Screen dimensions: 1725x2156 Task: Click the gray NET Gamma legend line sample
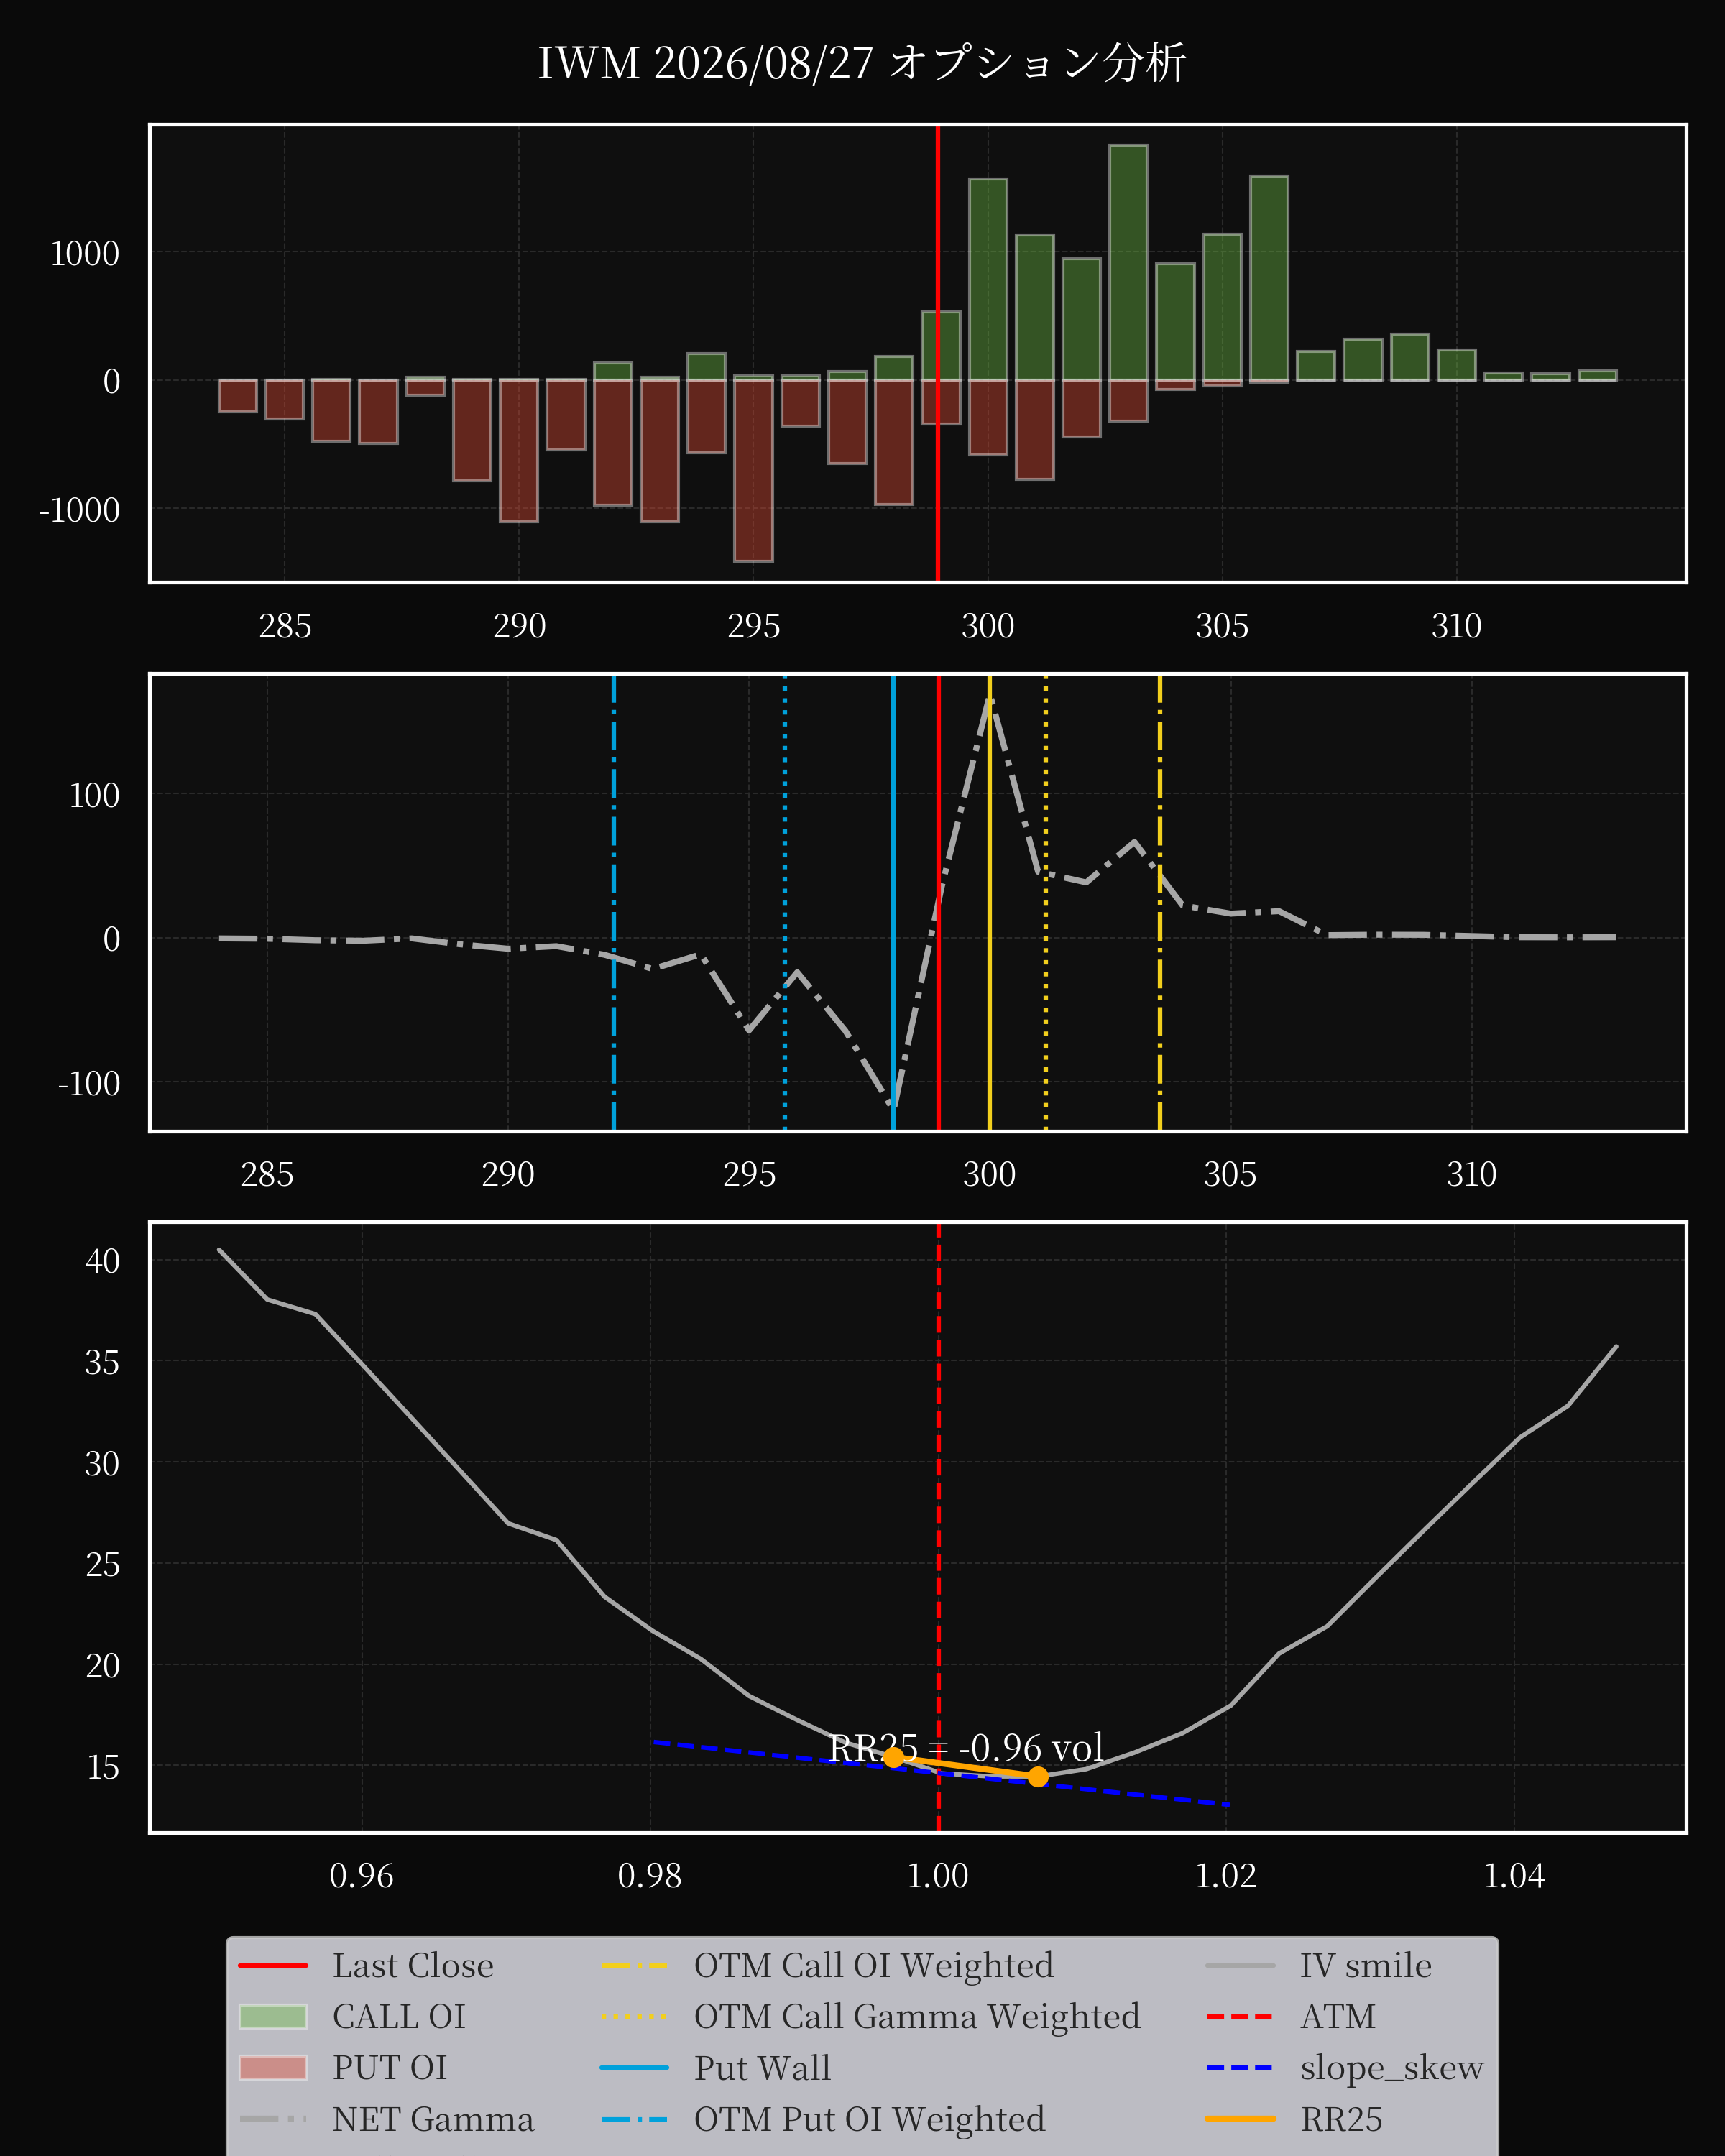[273, 2119]
